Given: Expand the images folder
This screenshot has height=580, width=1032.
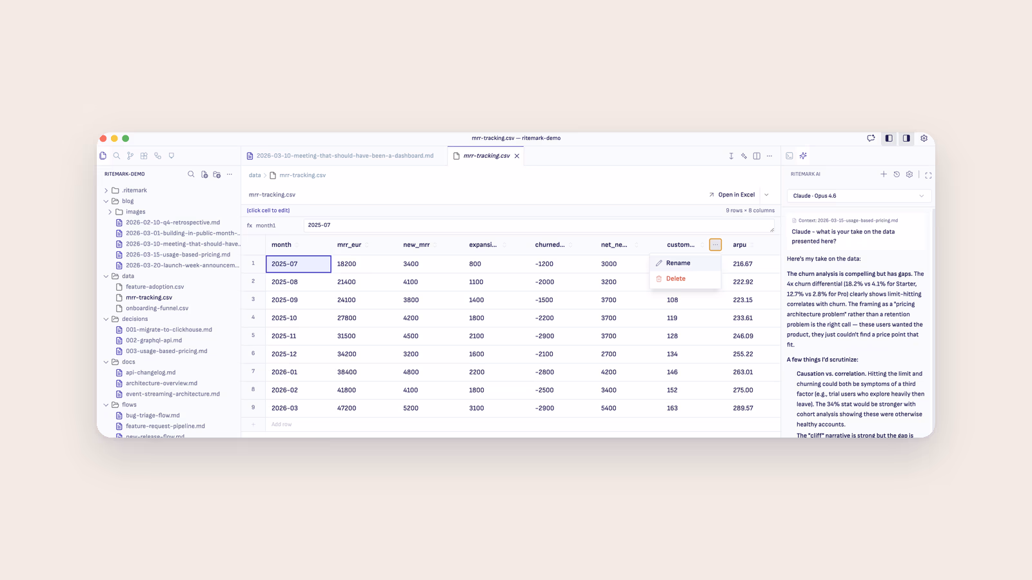Looking at the screenshot, I should coord(110,212).
